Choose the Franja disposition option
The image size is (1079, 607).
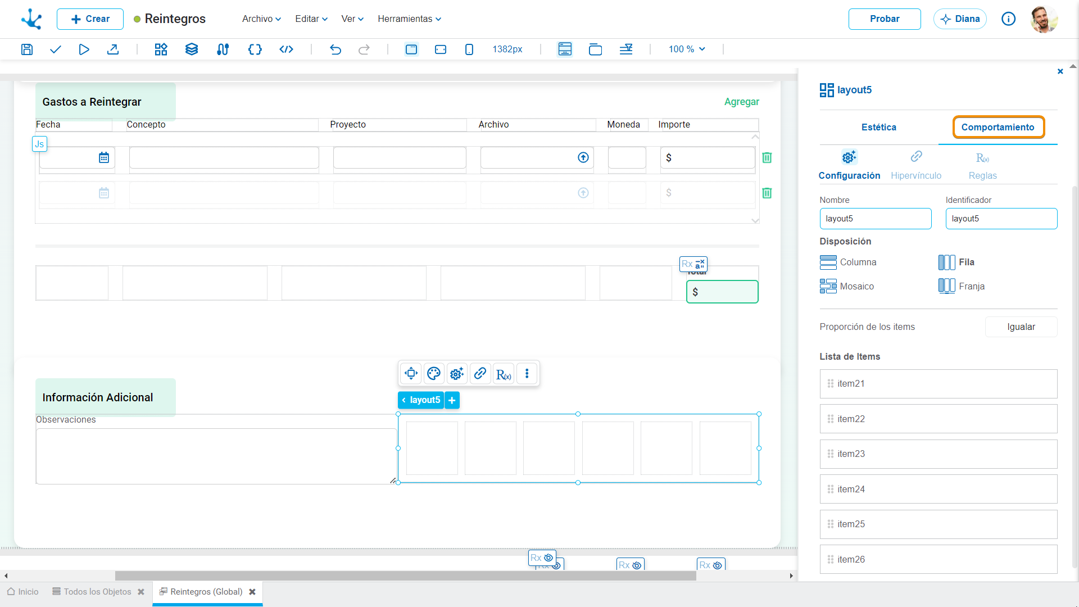tap(962, 287)
